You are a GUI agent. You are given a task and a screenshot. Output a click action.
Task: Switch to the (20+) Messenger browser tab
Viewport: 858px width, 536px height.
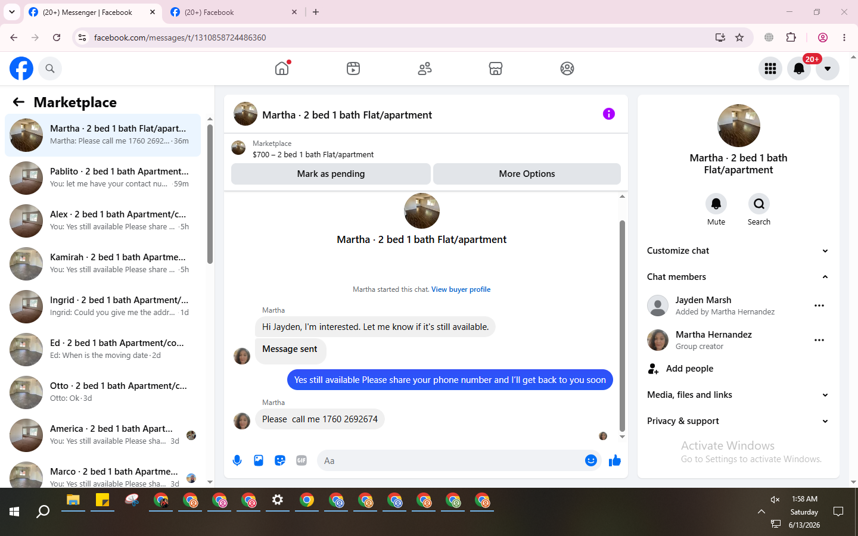pyautogui.click(x=92, y=12)
